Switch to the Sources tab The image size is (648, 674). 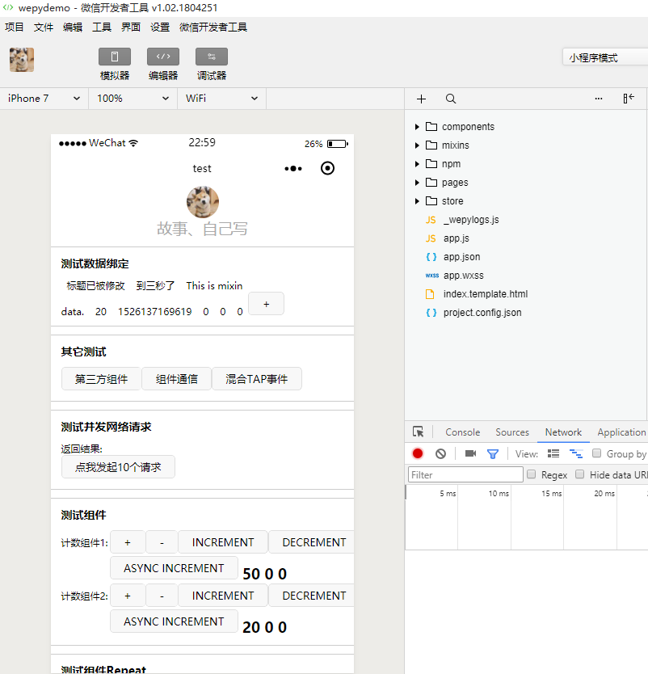[511, 432]
